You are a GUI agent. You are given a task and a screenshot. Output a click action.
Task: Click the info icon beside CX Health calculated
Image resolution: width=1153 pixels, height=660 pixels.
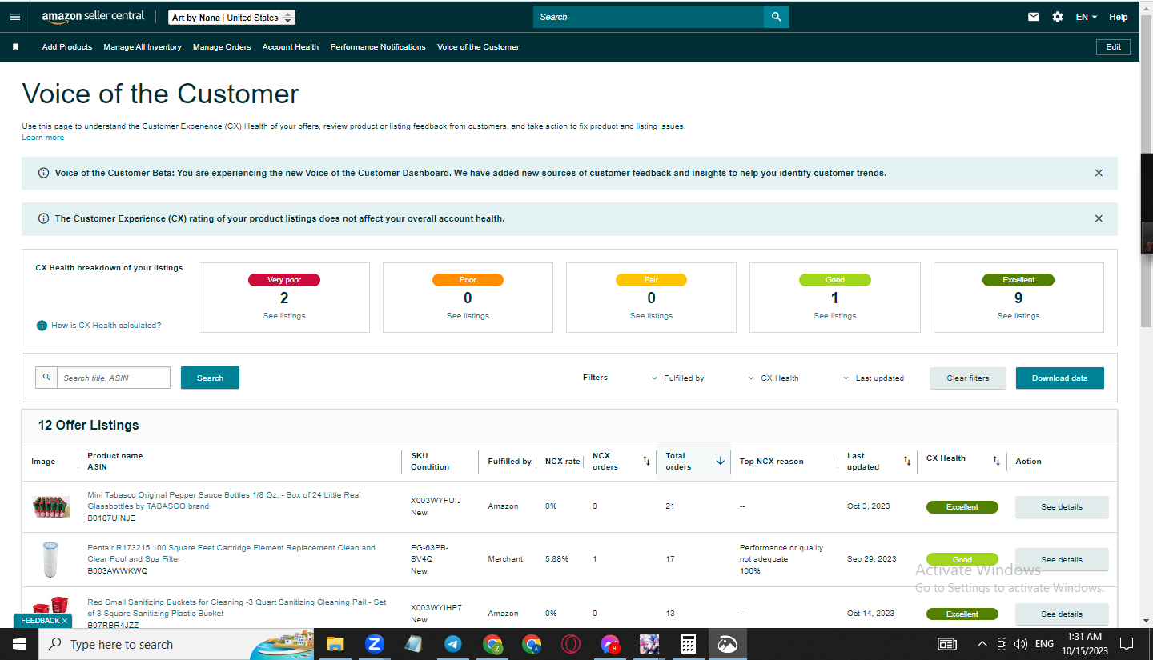point(42,326)
